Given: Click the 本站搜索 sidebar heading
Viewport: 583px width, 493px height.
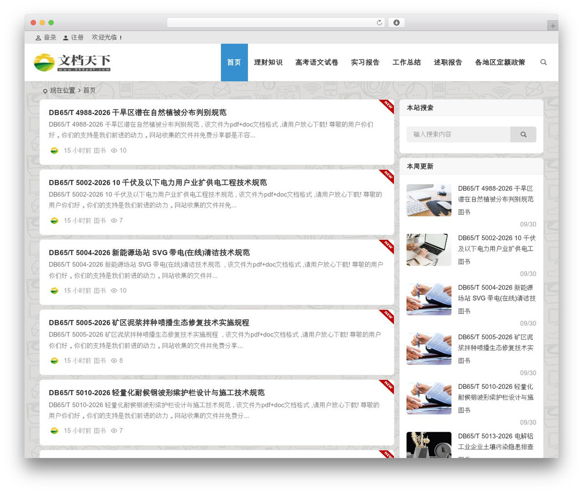Looking at the screenshot, I should (420, 108).
